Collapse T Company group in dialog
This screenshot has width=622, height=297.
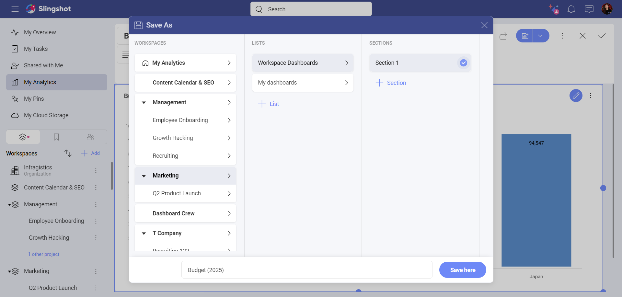(144, 234)
